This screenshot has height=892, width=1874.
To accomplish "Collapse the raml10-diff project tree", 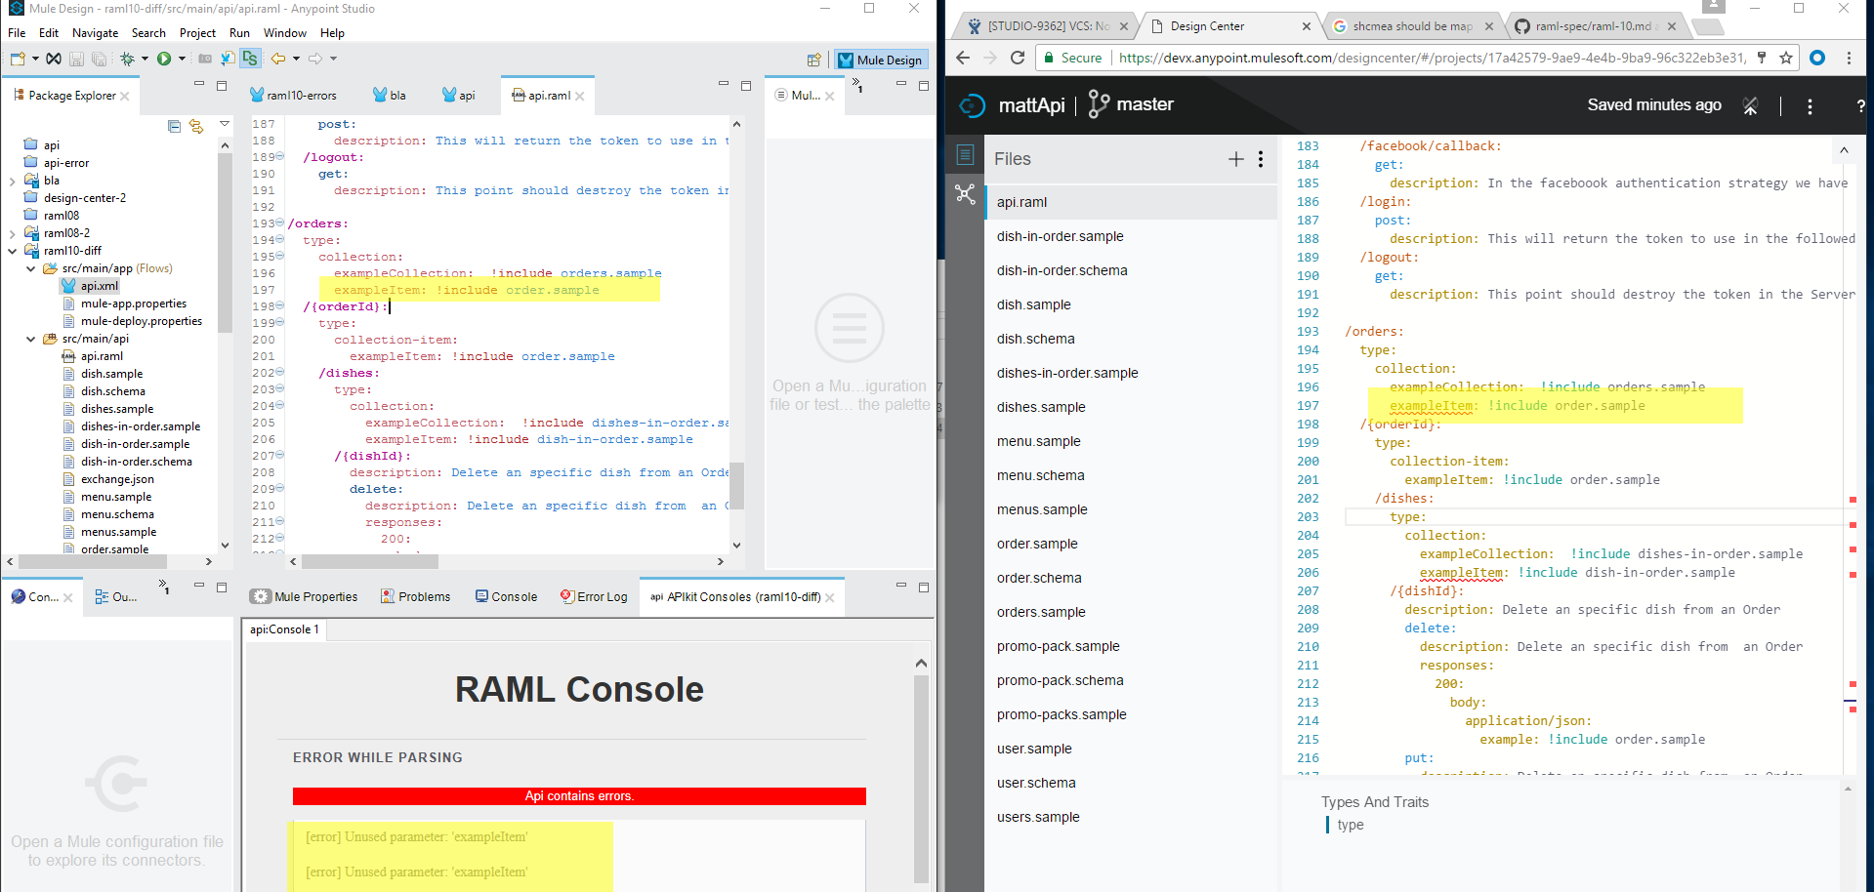I will coord(13,250).
